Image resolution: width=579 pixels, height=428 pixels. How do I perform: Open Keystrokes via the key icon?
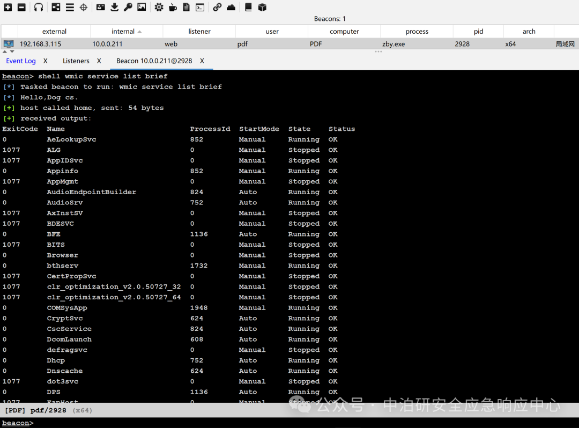tap(128, 8)
